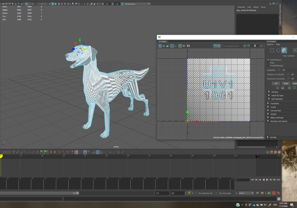Select the Face selection mode cube icon

click(x=284, y=50)
